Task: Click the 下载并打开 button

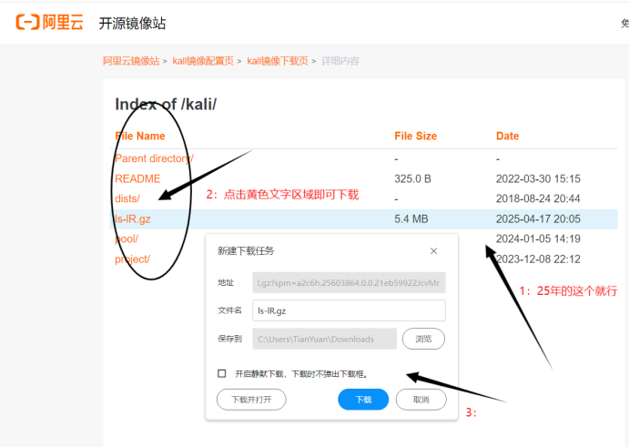Action: click(251, 400)
